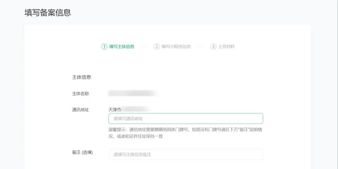The width and height of the screenshot is (338, 169).
Task: Click the 备注 (选填) label
Action: point(82,152)
